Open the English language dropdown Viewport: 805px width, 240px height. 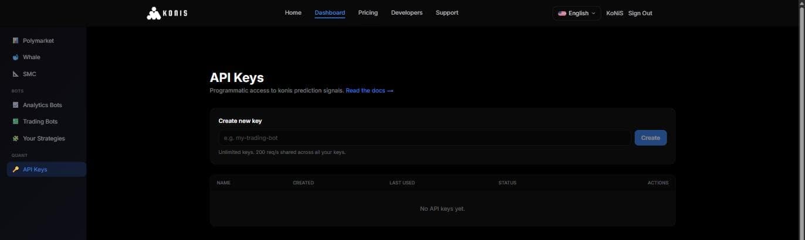click(577, 13)
